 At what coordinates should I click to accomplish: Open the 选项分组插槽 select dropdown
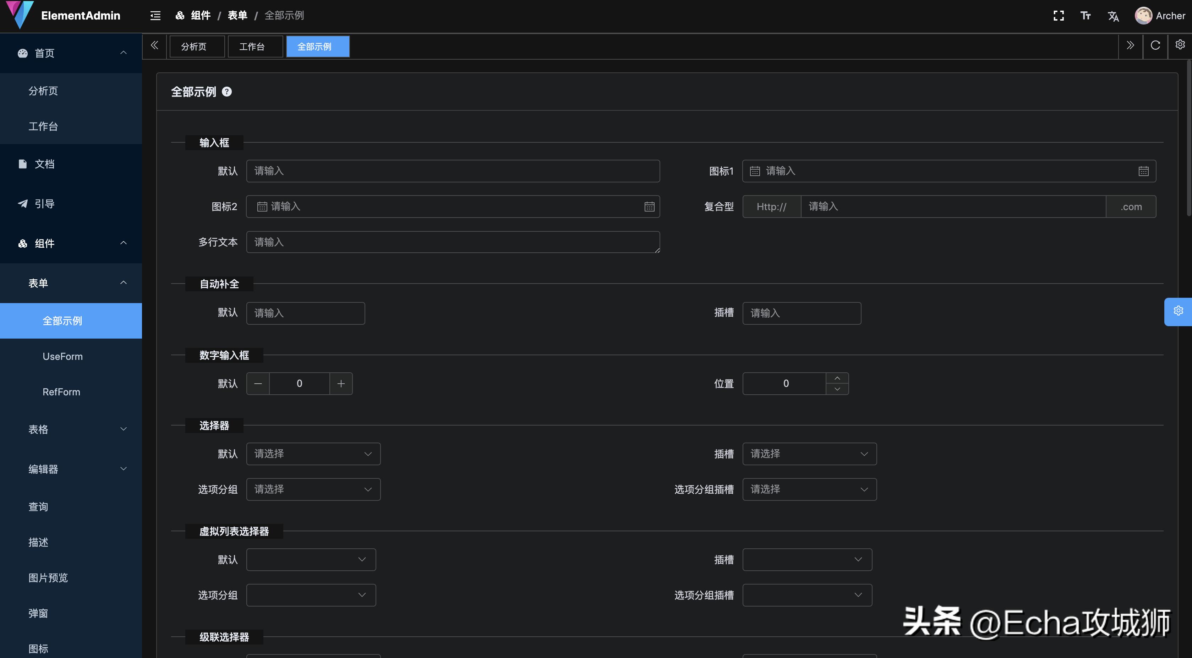pos(809,489)
